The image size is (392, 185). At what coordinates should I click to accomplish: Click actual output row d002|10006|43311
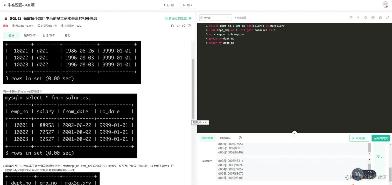click(231, 161)
